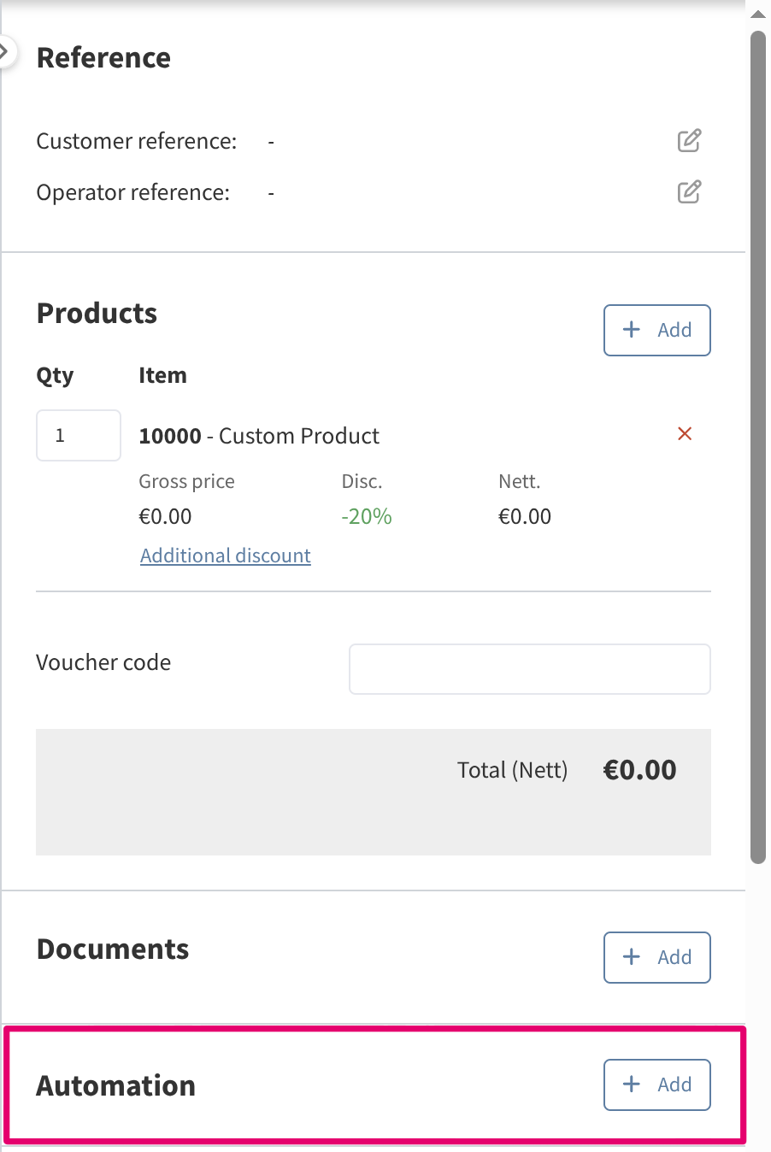Screen dimensions: 771x1152
Task: Click the Total (Nett) amount €0.00
Action: click(639, 770)
